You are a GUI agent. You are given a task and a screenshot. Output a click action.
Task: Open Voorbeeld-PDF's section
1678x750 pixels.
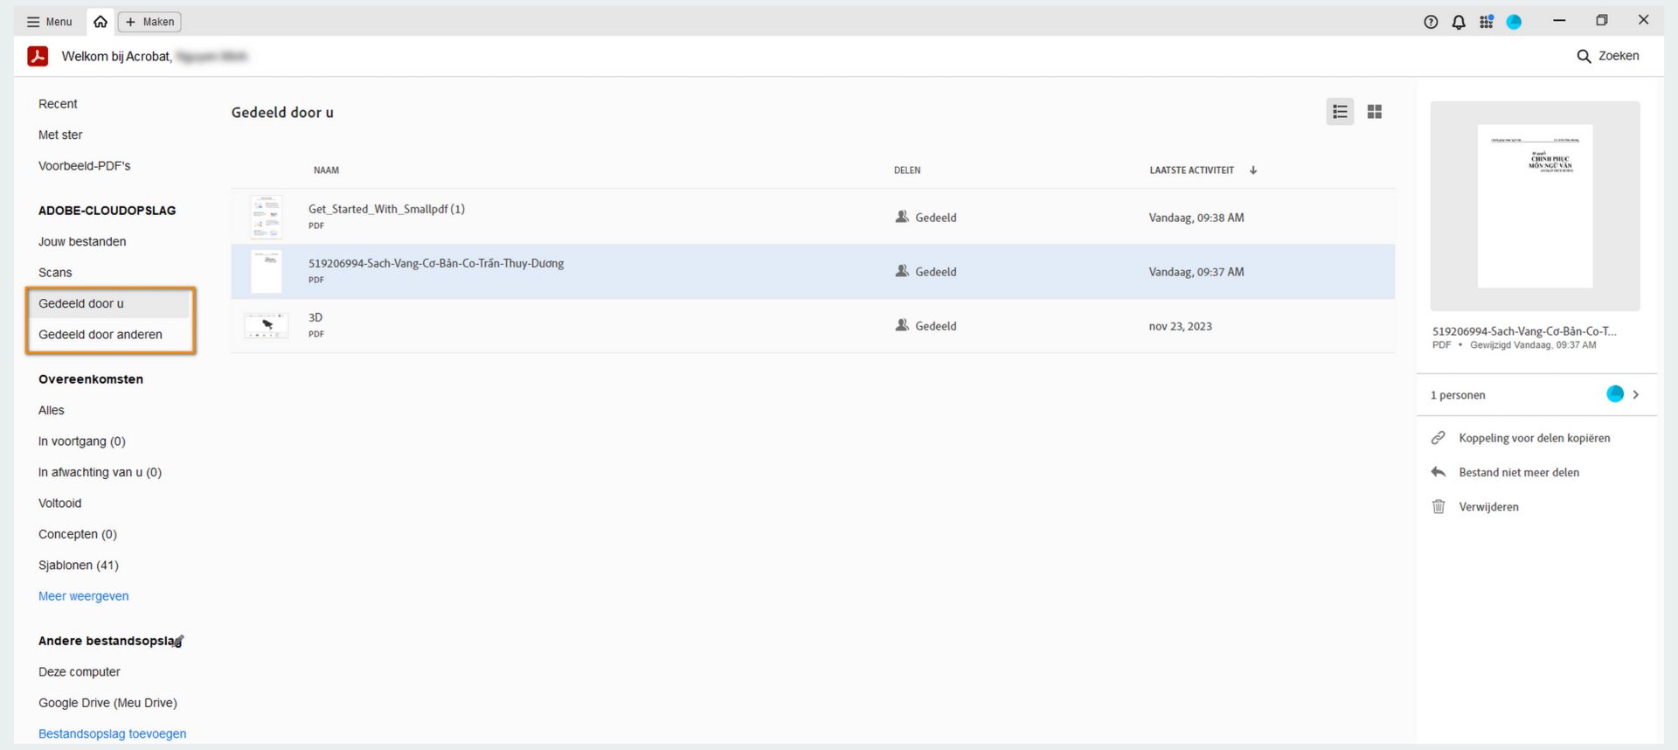click(x=84, y=166)
